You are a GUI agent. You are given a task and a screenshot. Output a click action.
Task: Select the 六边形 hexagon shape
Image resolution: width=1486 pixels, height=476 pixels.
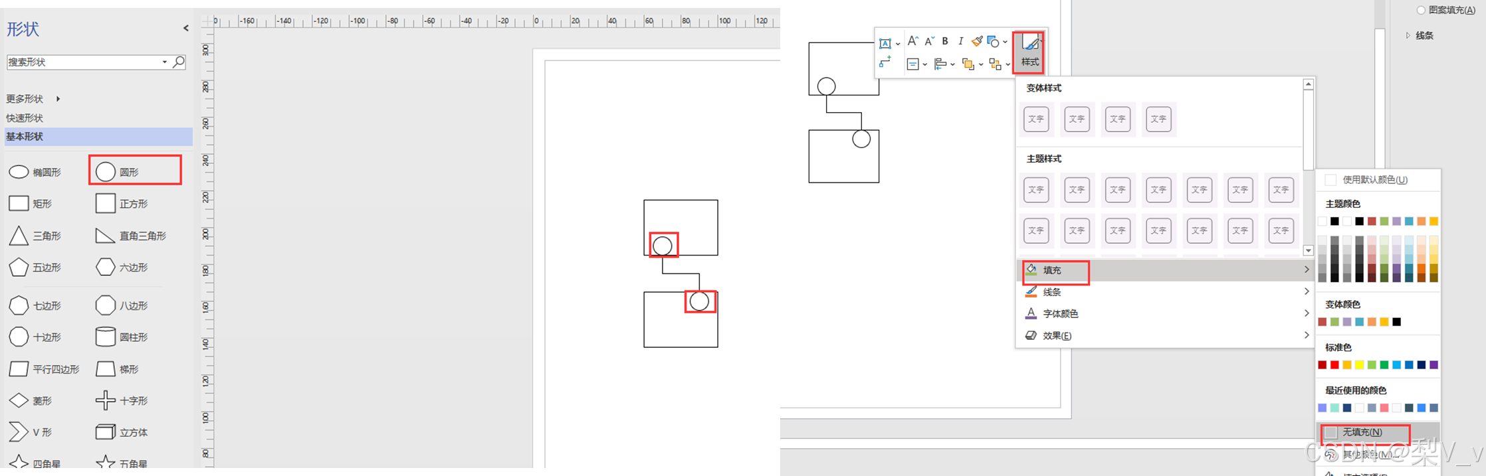click(x=122, y=267)
